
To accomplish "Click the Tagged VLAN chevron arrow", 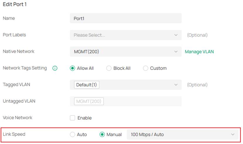I will click(x=176, y=85).
